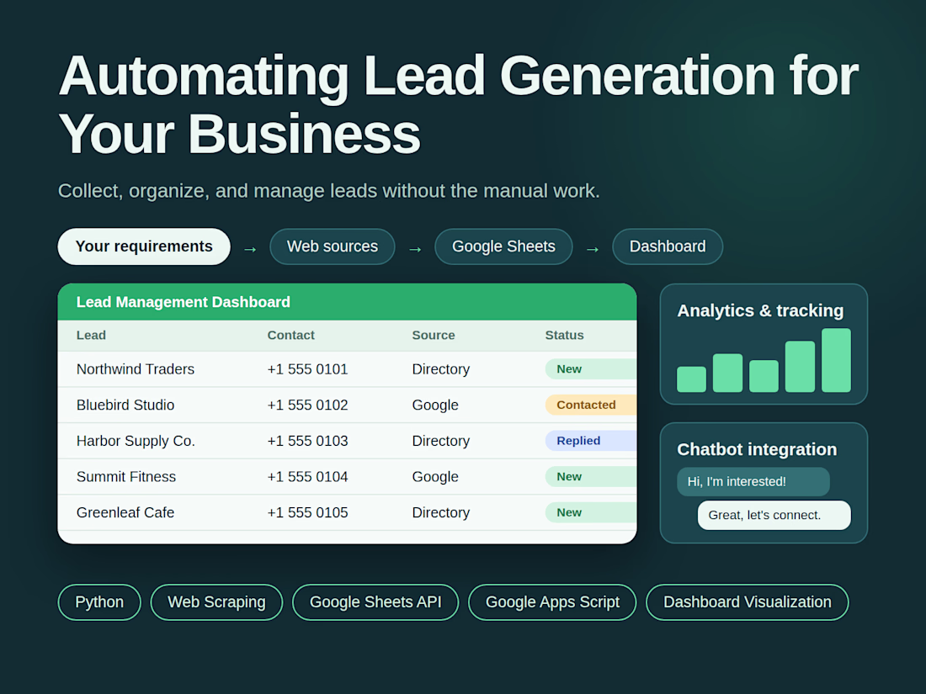Select phone number "+1 555 0104"

click(307, 477)
